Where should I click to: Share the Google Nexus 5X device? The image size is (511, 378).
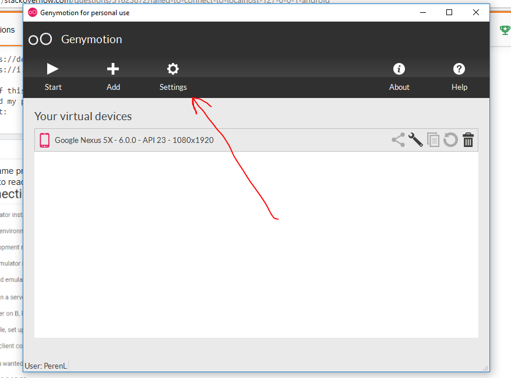point(398,140)
